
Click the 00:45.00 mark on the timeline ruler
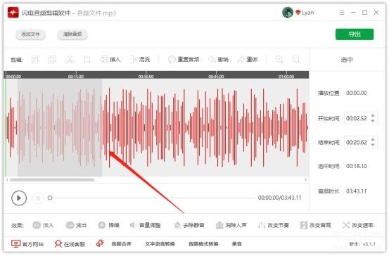(216, 77)
